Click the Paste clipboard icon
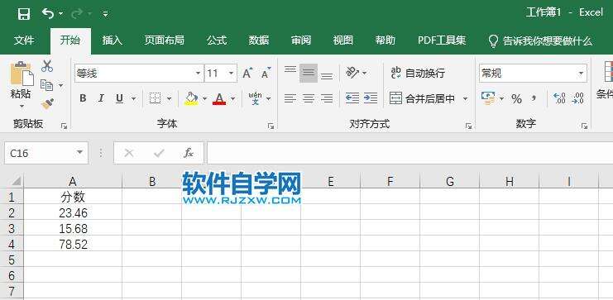The width and height of the screenshot is (613, 300). pyautogui.click(x=22, y=74)
